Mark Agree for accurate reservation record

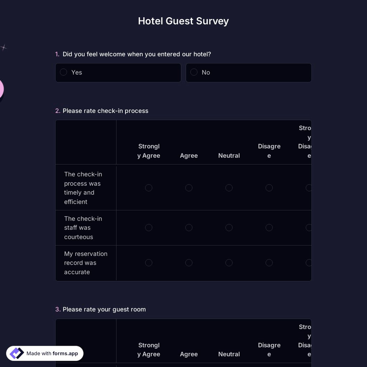[x=189, y=262]
